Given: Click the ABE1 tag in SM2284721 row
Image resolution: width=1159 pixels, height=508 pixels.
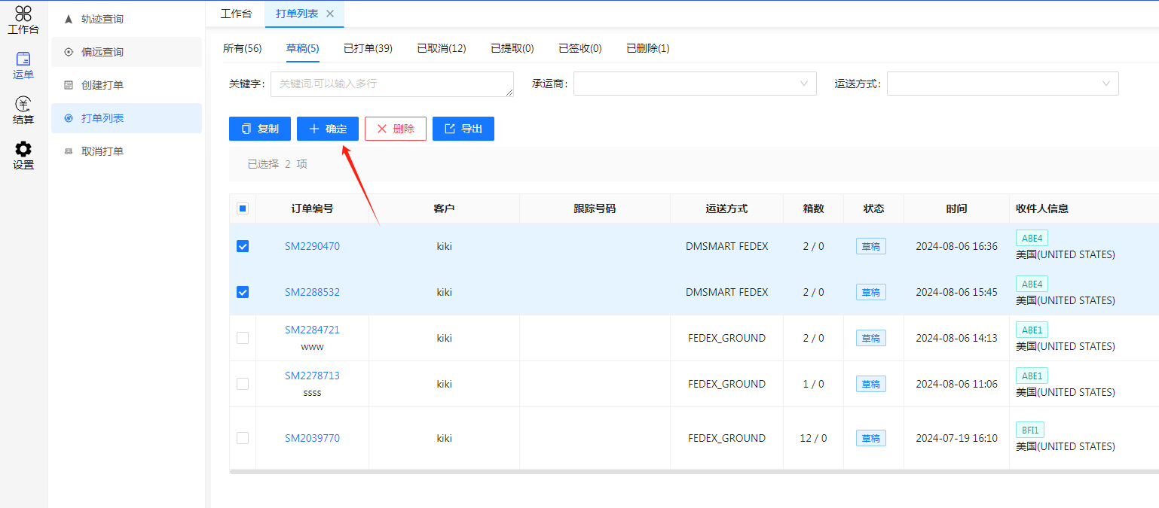Looking at the screenshot, I should (1032, 330).
